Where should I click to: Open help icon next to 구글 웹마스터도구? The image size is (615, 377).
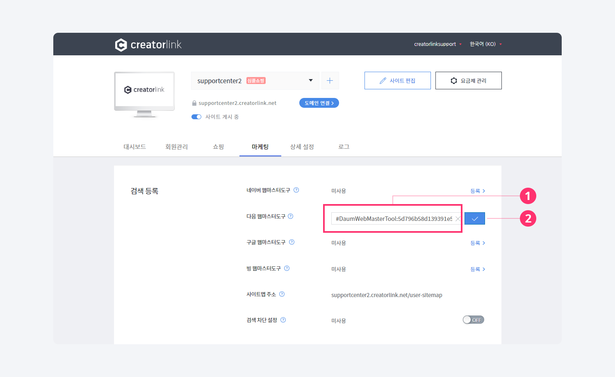tap(292, 242)
